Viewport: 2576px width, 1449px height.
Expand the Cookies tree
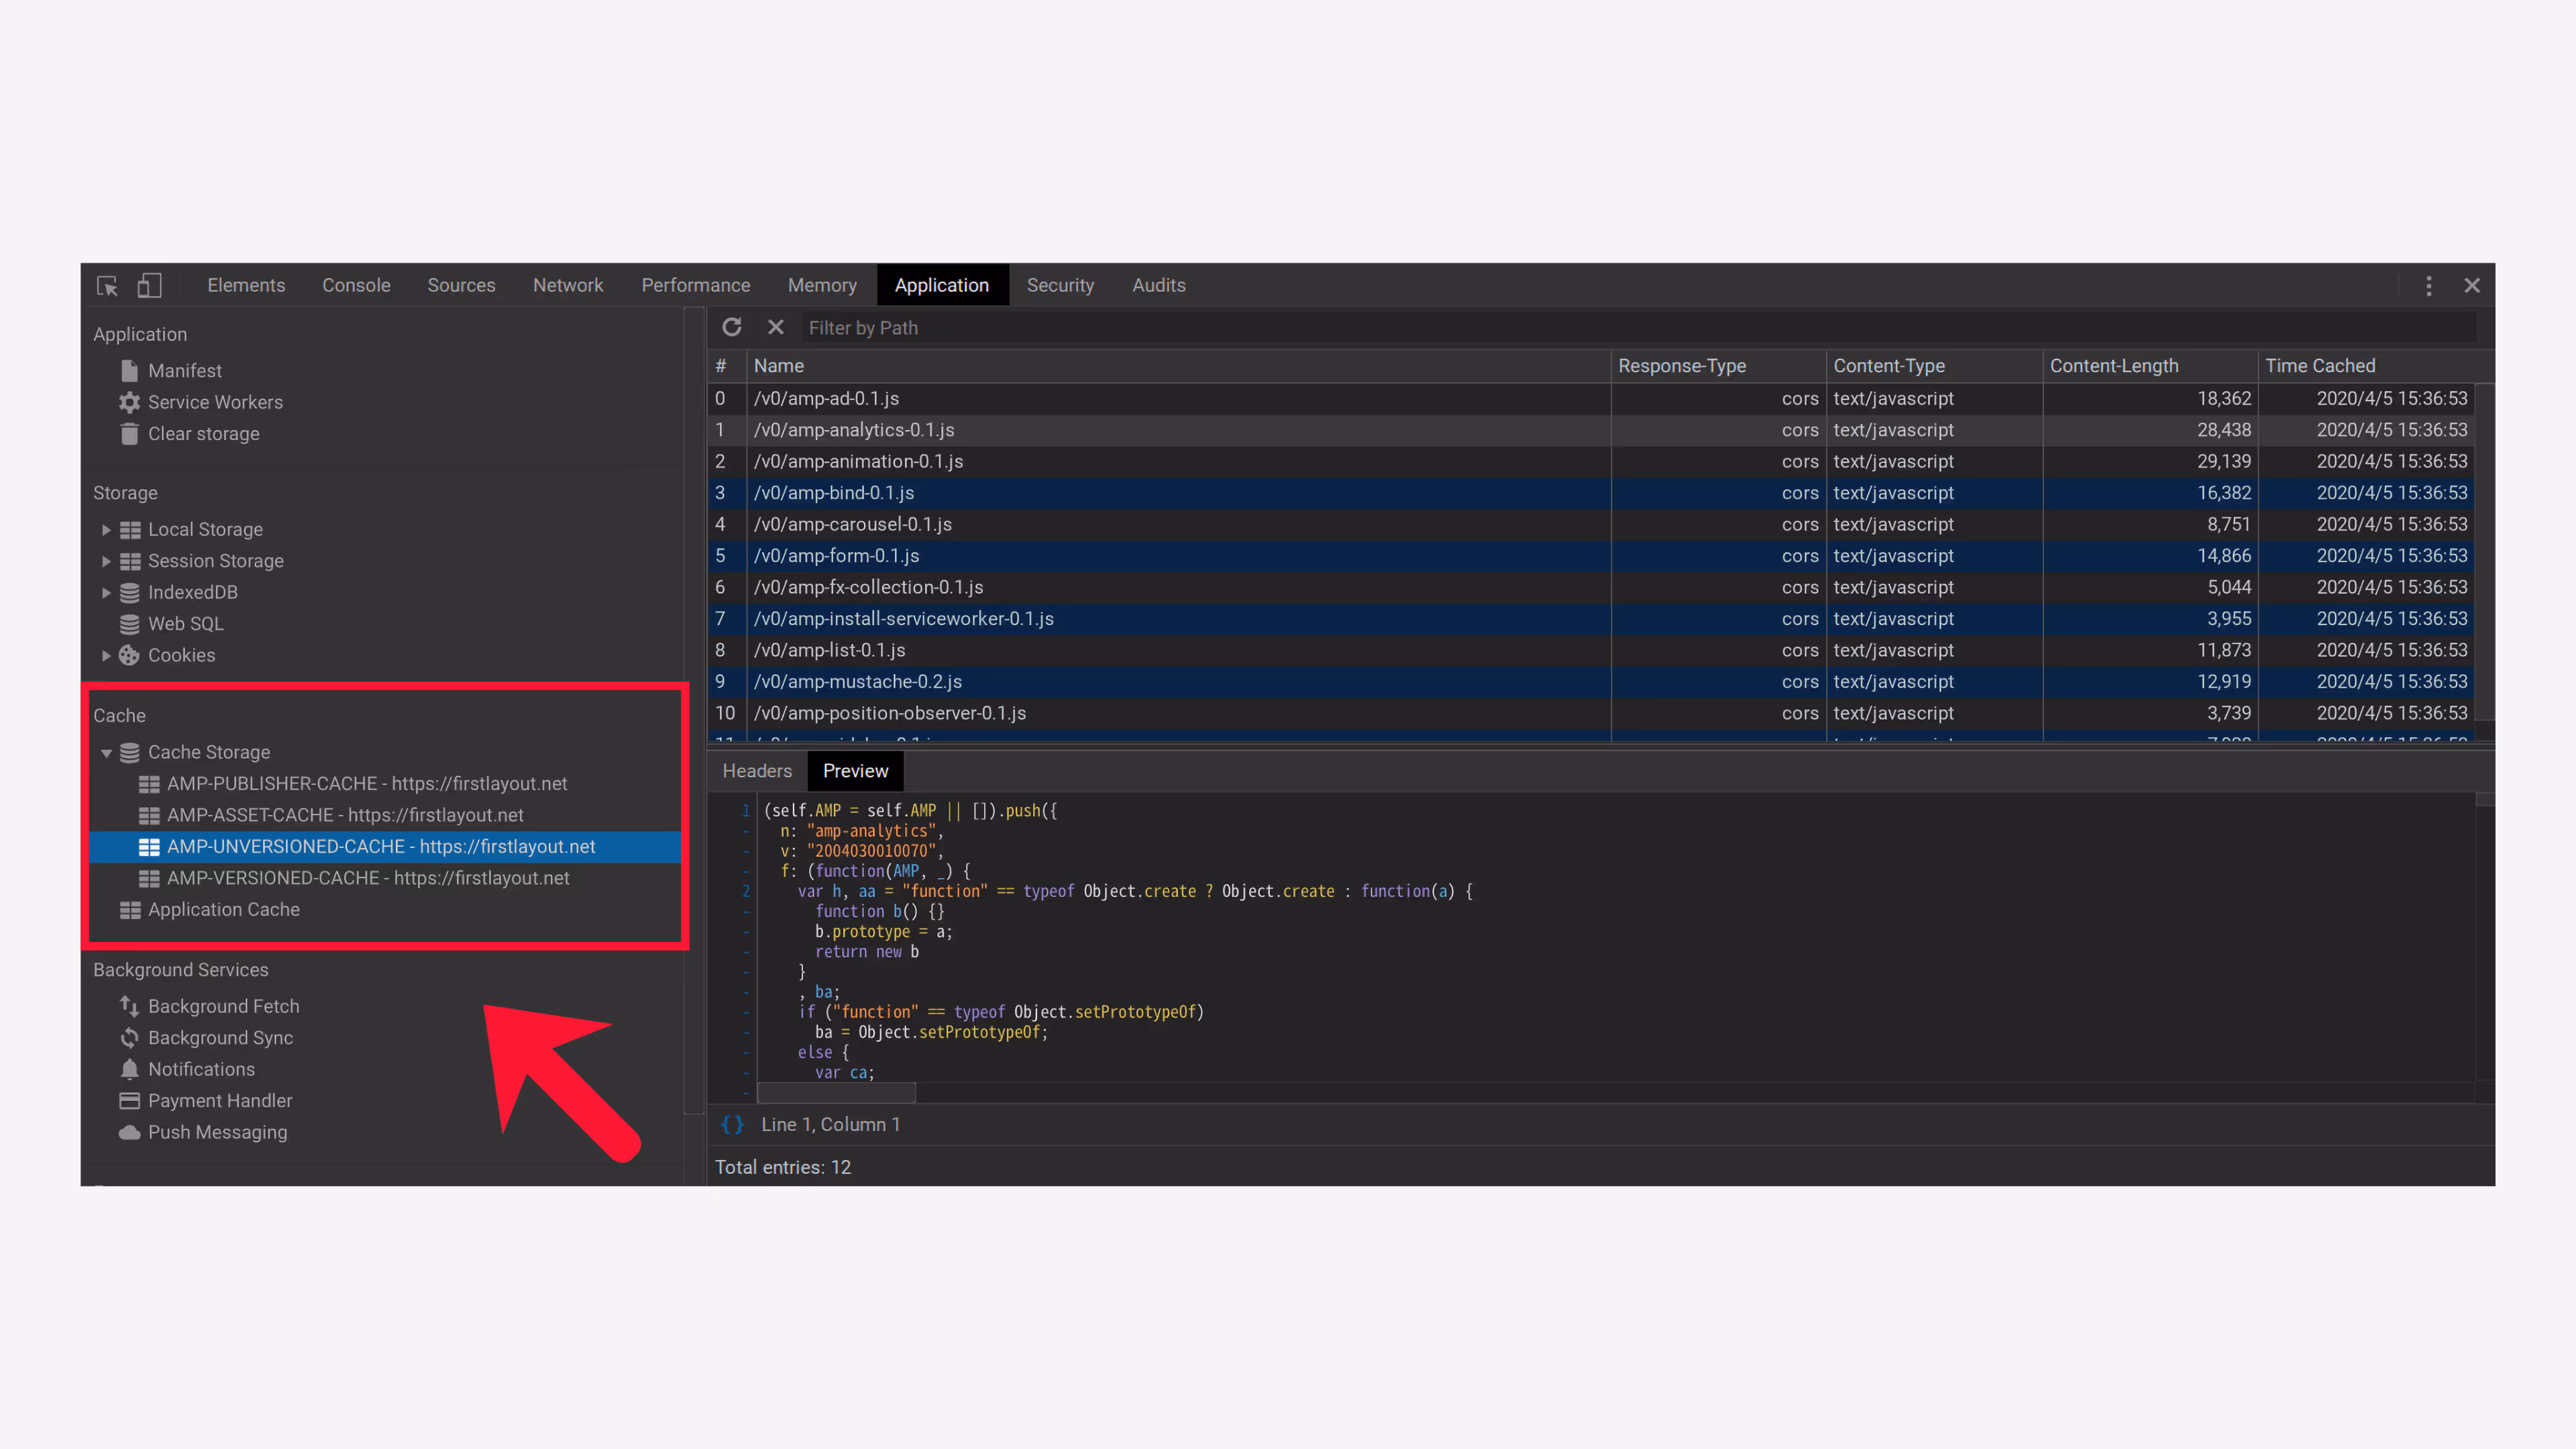pyautogui.click(x=106, y=656)
